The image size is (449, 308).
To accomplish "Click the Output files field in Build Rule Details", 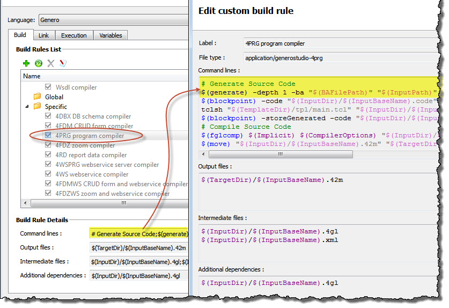I will coord(138,247).
